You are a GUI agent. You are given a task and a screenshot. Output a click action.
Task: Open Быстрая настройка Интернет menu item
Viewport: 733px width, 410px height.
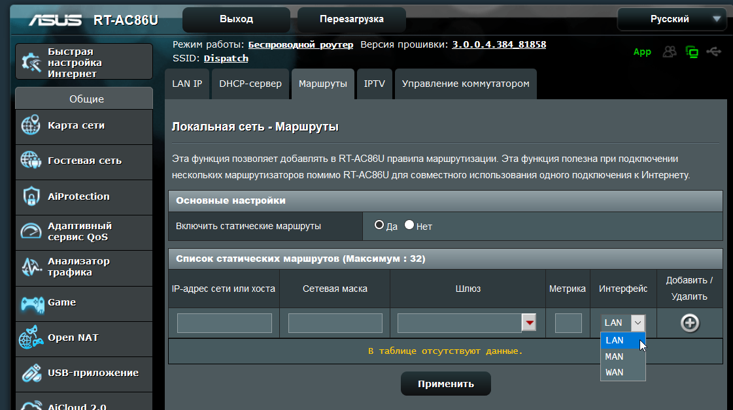coord(84,62)
